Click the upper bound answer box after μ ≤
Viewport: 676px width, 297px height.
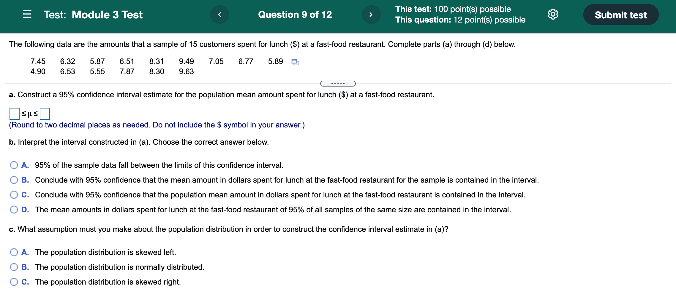click(45, 113)
